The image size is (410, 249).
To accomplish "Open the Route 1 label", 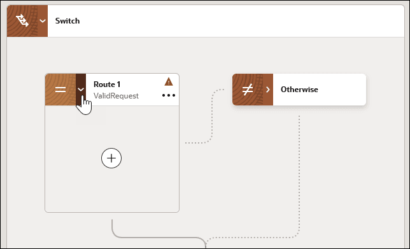I will 107,84.
